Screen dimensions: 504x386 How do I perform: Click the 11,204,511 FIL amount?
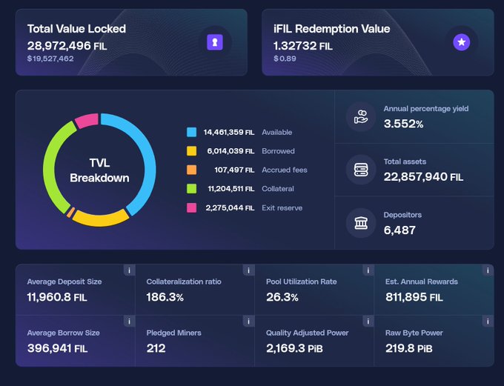click(x=231, y=189)
